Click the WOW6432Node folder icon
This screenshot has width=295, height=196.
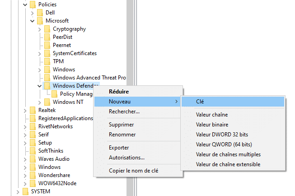33,183
